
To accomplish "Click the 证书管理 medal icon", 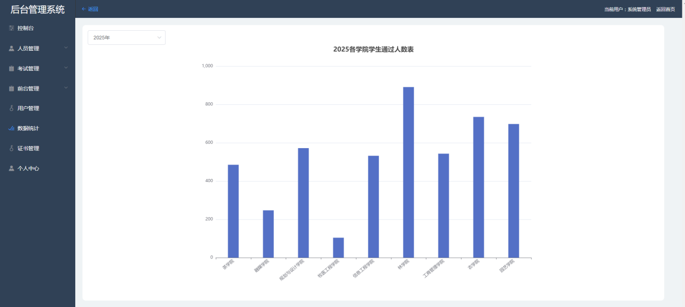I will pos(11,149).
